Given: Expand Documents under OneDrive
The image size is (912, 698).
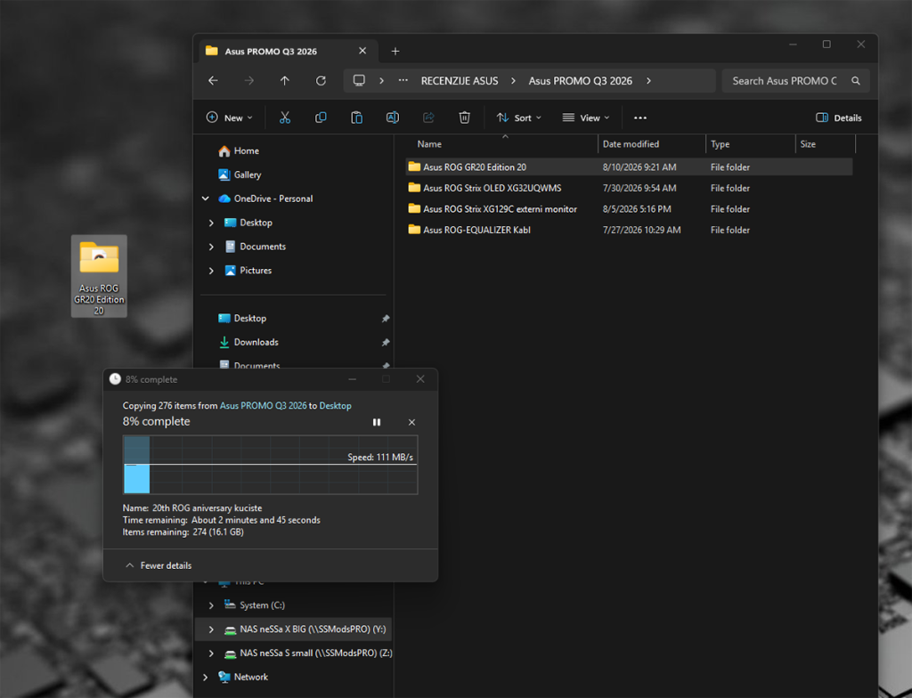Looking at the screenshot, I should tap(211, 247).
